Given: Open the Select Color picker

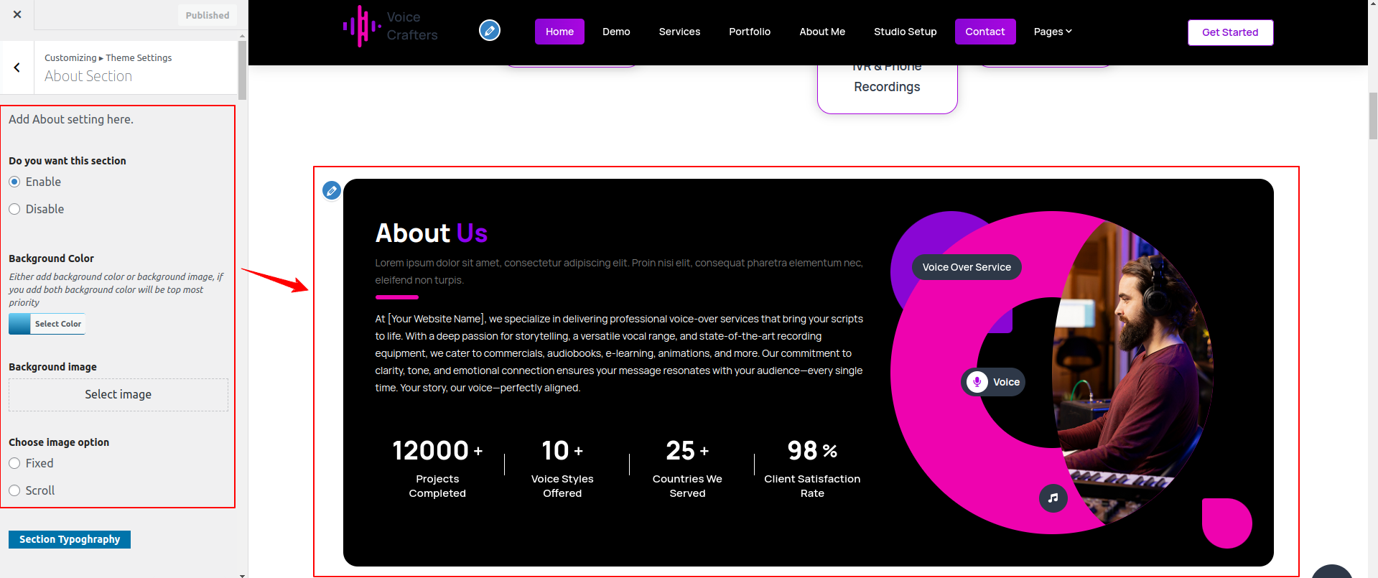Looking at the screenshot, I should [x=47, y=324].
